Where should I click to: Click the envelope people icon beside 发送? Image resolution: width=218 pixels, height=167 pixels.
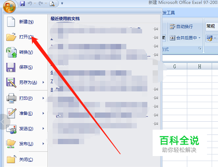(x=11, y=129)
